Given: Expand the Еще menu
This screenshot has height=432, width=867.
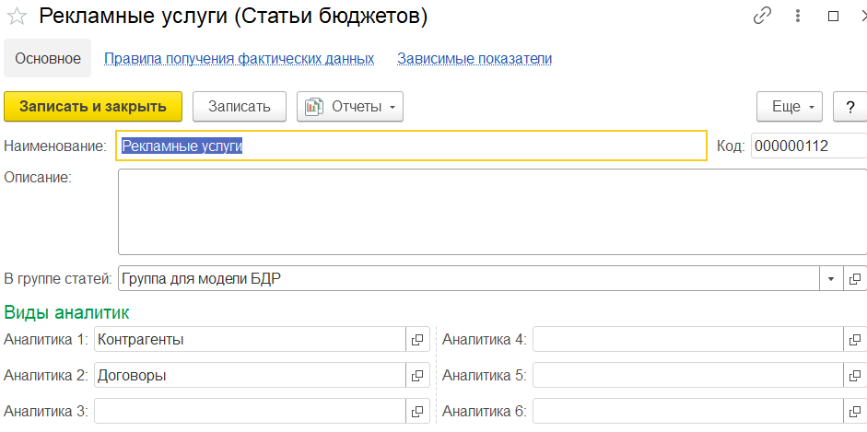Looking at the screenshot, I should (x=790, y=107).
